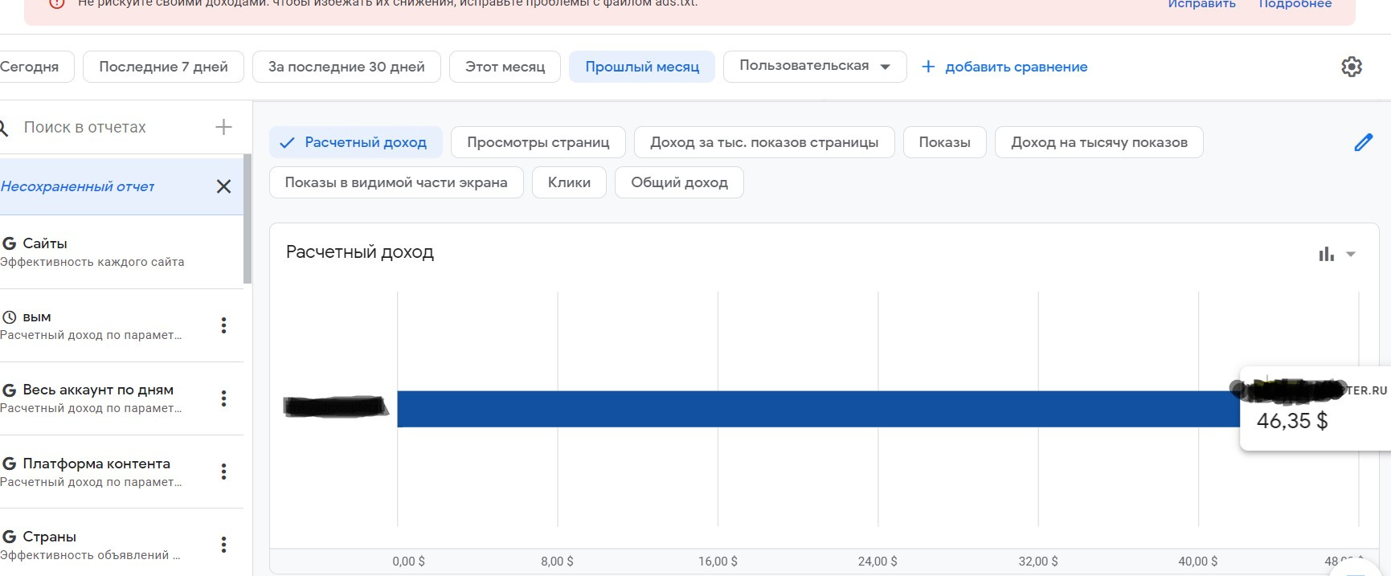Image resolution: width=1391 pixels, height=576 pixels.
Task: Open the three-dot menu for report вым
Action: point(223,325)
